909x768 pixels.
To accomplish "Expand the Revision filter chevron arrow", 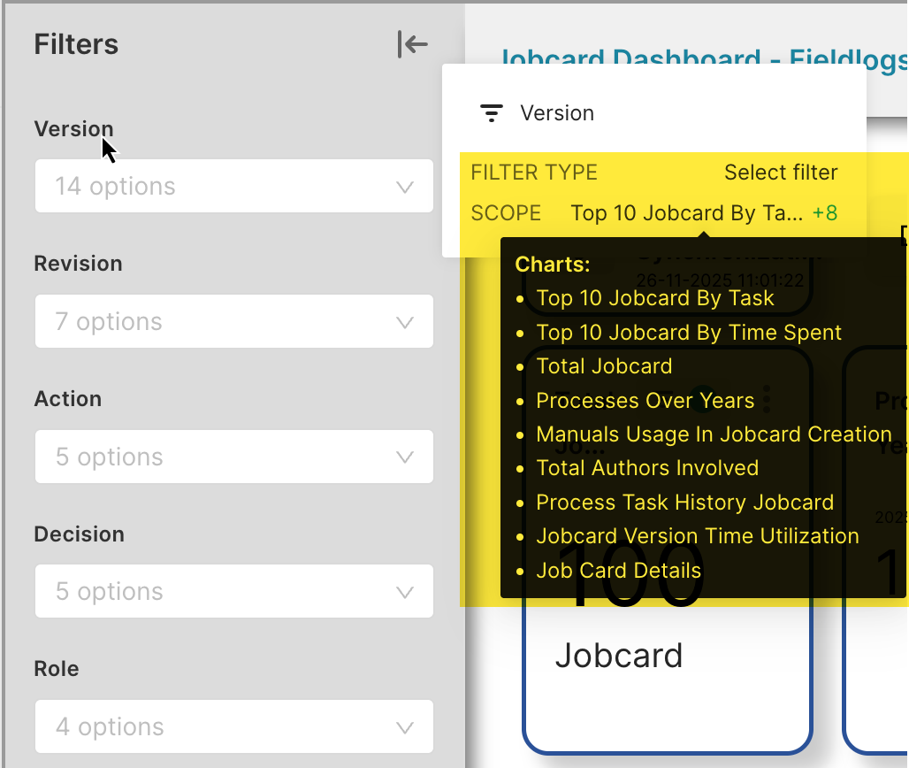I will 405,322.
